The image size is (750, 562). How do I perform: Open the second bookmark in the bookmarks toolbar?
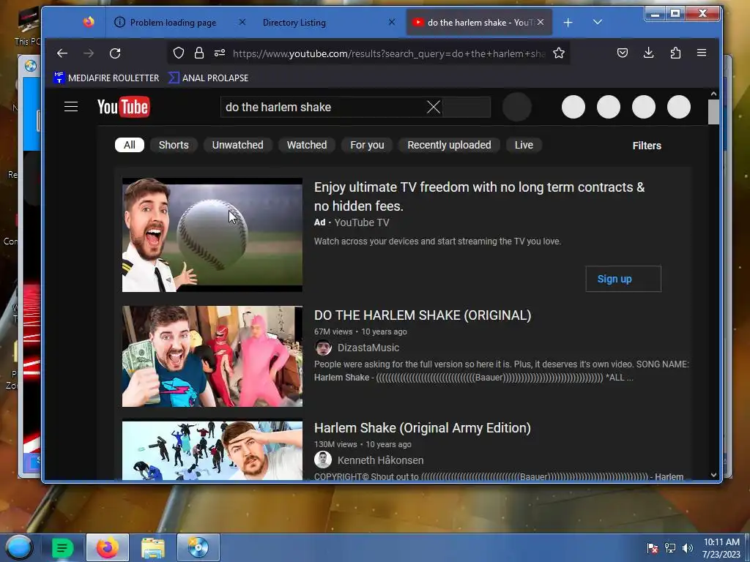[x=209, y=78]
